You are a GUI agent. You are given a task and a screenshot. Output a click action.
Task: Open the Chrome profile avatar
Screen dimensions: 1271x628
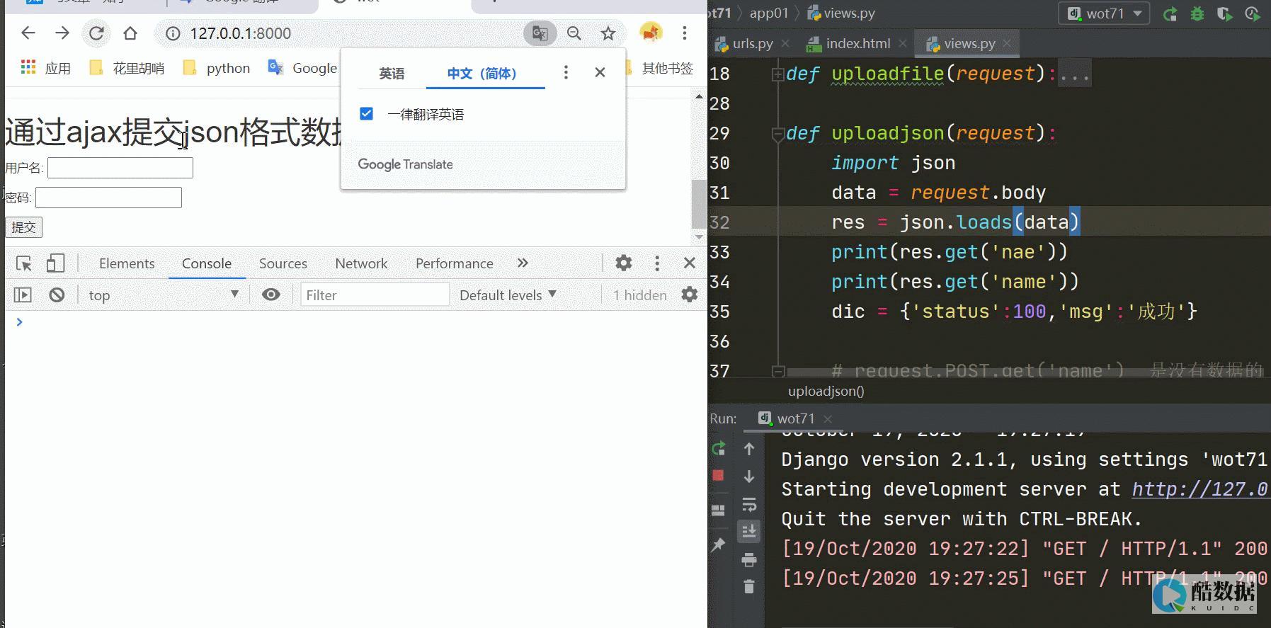650,33
